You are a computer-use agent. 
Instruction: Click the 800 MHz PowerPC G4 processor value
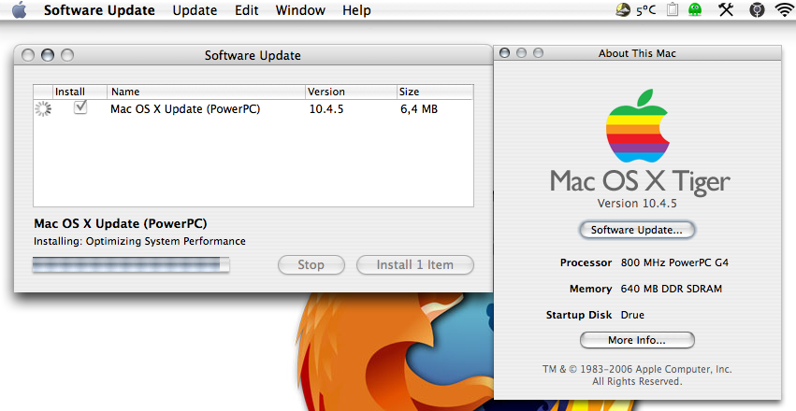tap(674, 262)
